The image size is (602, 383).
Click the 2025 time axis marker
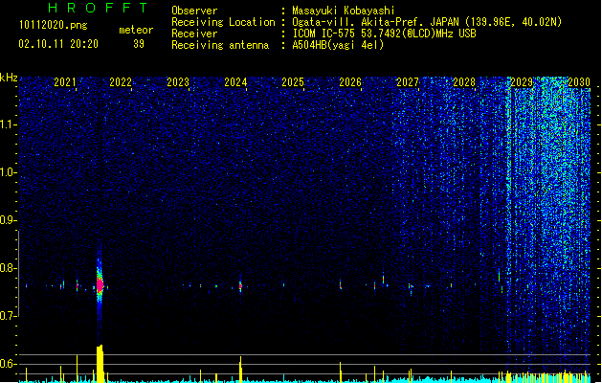(x=293, y=82)
